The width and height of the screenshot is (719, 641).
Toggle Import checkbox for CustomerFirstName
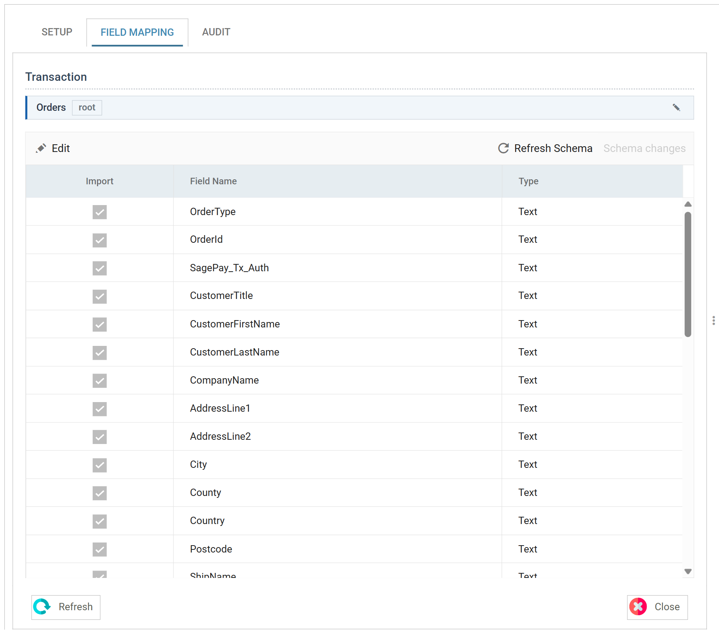coord(100,324)
